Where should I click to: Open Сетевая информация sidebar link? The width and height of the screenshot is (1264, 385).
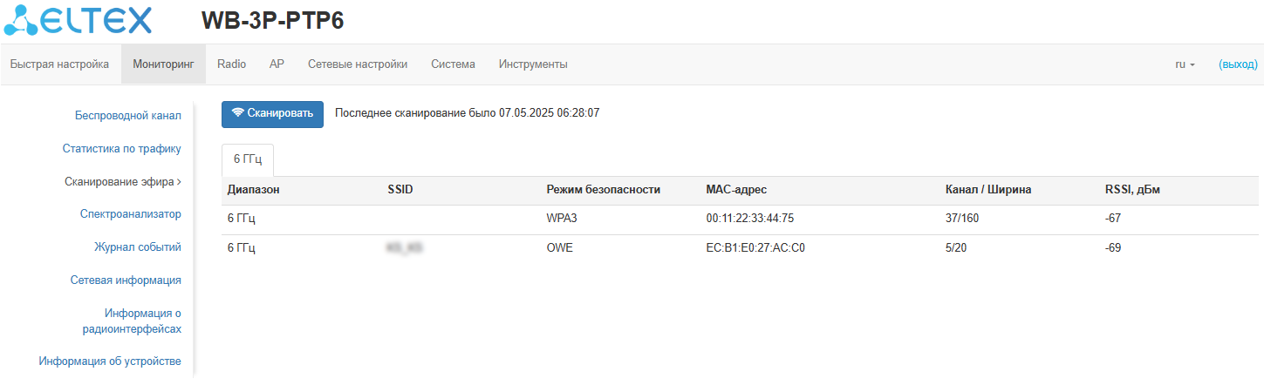click(x=126, y=280)
